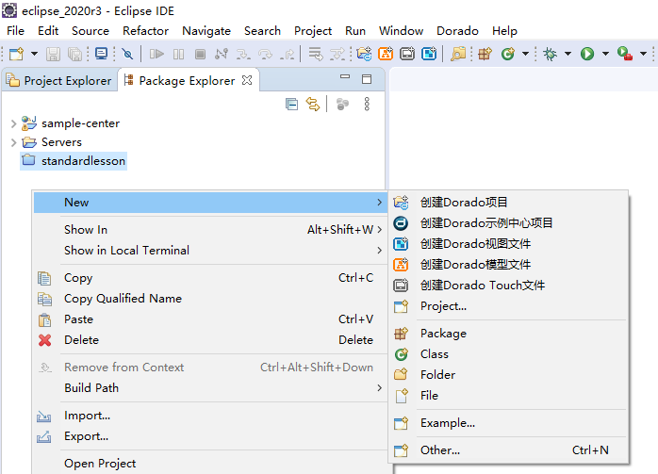Click the Disconnect debug icon
This screenshot has width=658, height=474.
pos(222,54)
